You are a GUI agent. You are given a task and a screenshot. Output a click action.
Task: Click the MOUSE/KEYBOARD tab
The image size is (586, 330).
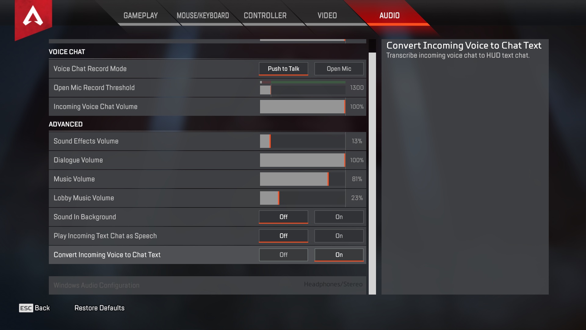point(202,15)
